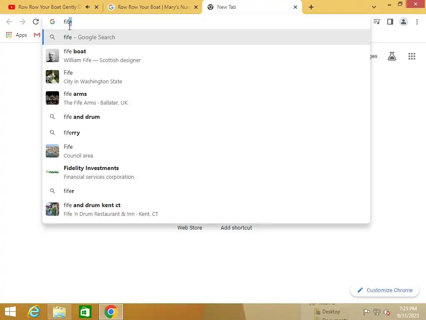The height and width of the screenshot is (320, 426).
Task: Close the YouTube Row Row Your Boat tab
Action: coord(97,7)
